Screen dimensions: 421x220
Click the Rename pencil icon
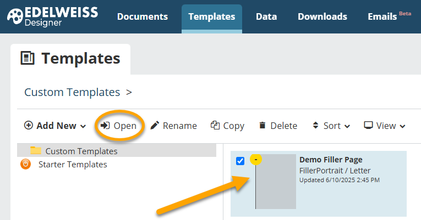click(155, 125)
